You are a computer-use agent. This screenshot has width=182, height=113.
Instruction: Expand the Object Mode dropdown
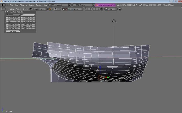tap(39, 9)
